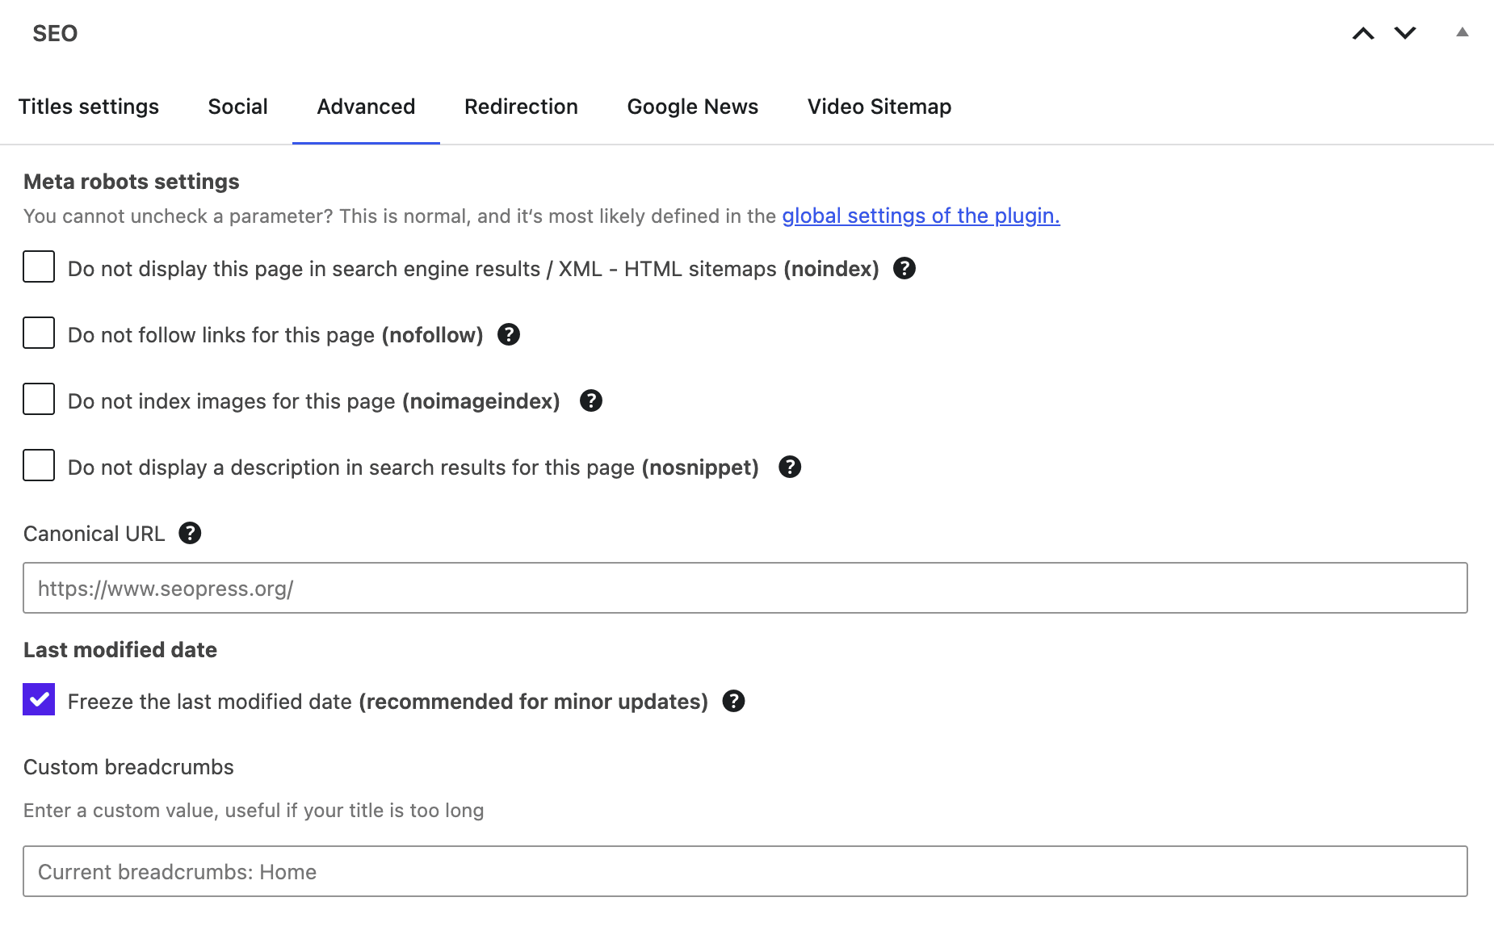Show help for the nosnippet option
1494x935 pixels.
pyautogui.click(x=789, y=467)
